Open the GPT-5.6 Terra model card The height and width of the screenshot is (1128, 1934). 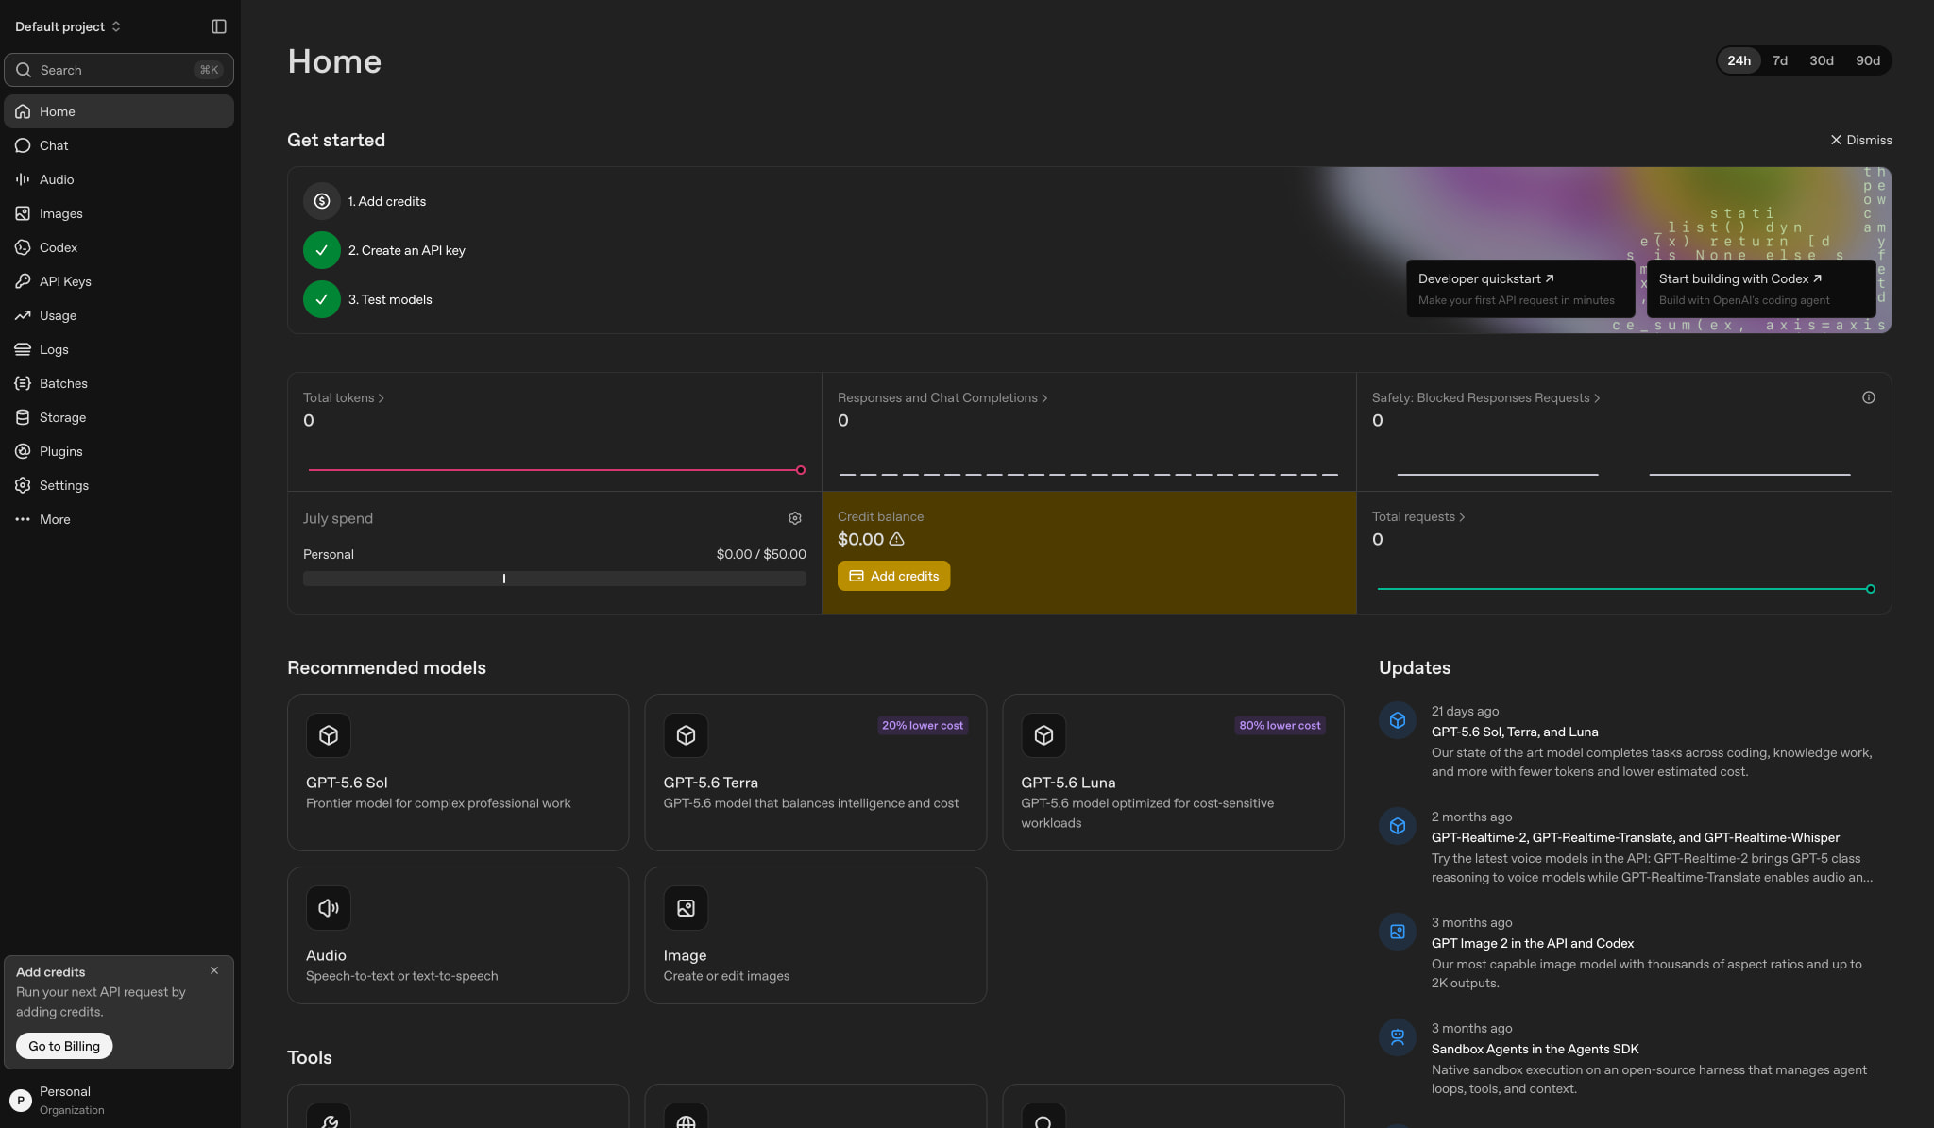point(816,773)
